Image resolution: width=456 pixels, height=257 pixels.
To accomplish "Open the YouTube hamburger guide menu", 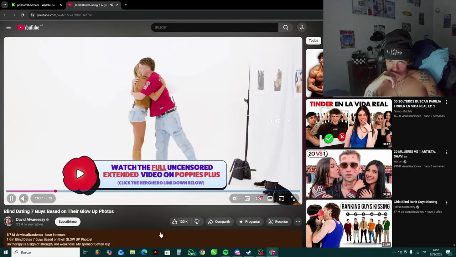I will [9, 27].
